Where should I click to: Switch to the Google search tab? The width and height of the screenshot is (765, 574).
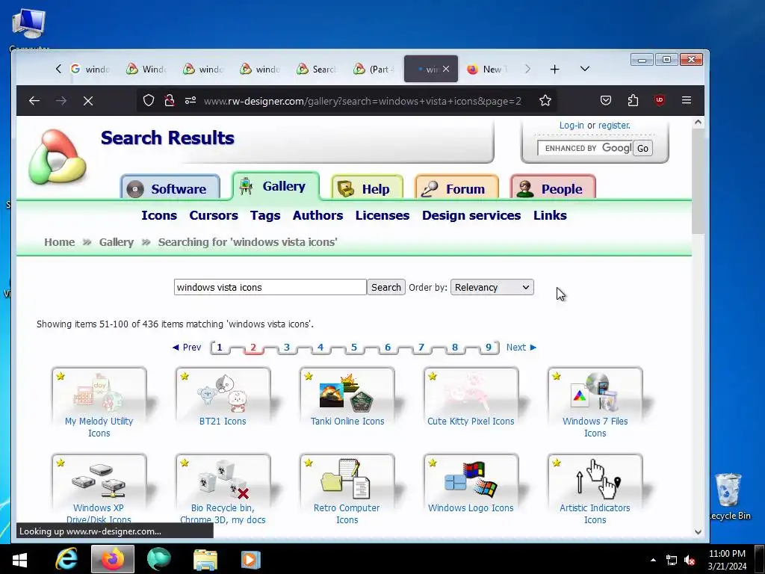tap(90, 70)
